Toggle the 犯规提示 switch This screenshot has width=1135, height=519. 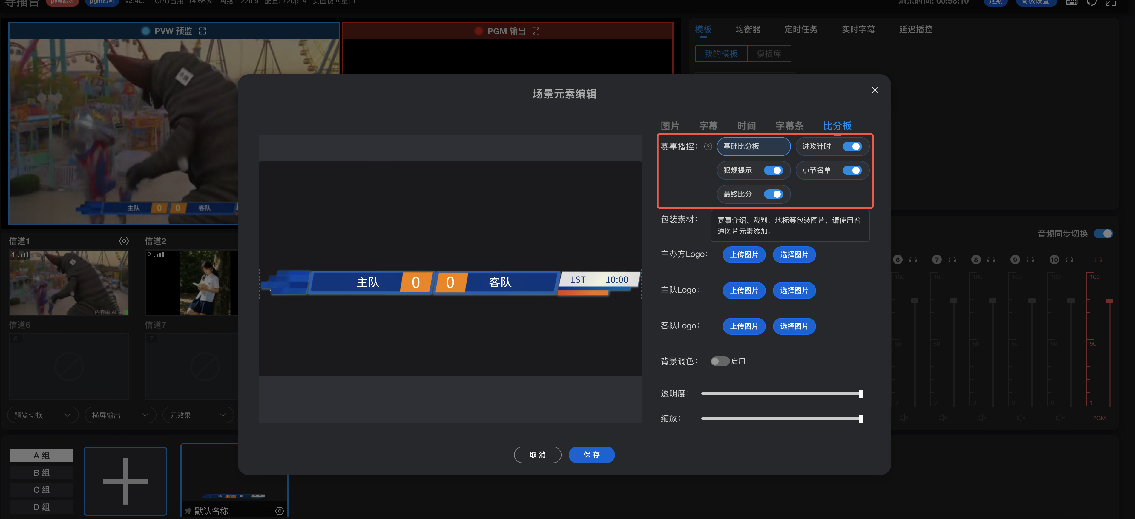pos(773,170)
